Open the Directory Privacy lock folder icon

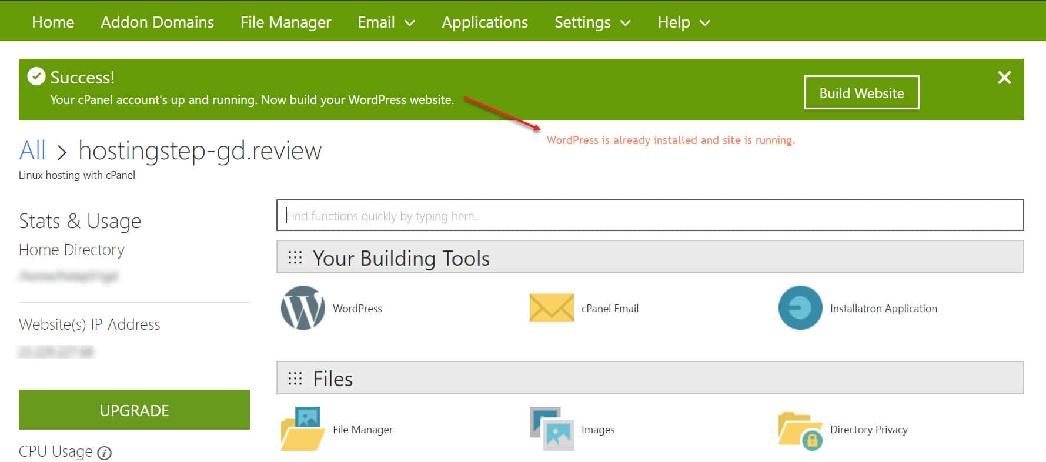[800, 431]
